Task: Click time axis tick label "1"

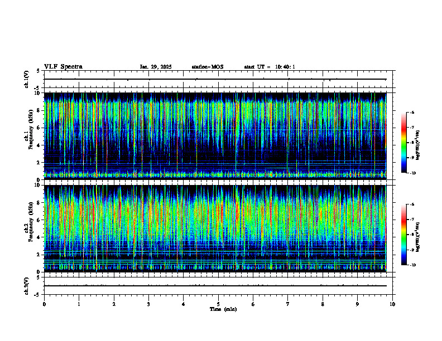Action: click(x=79, y=304)
